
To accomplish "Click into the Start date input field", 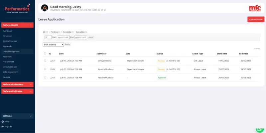I will (63, 37).
